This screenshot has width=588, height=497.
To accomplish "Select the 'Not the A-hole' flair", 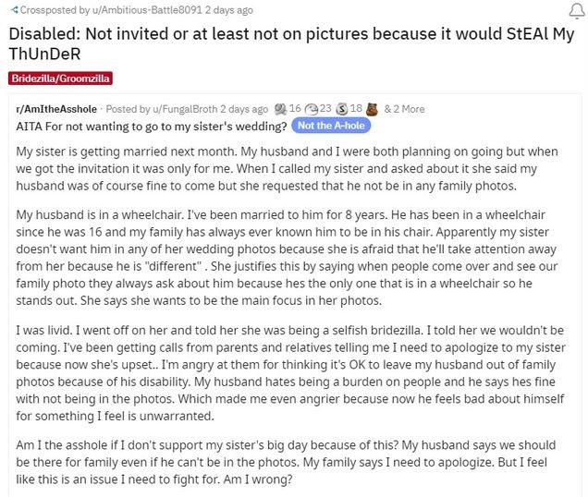I will pos(331,126).
